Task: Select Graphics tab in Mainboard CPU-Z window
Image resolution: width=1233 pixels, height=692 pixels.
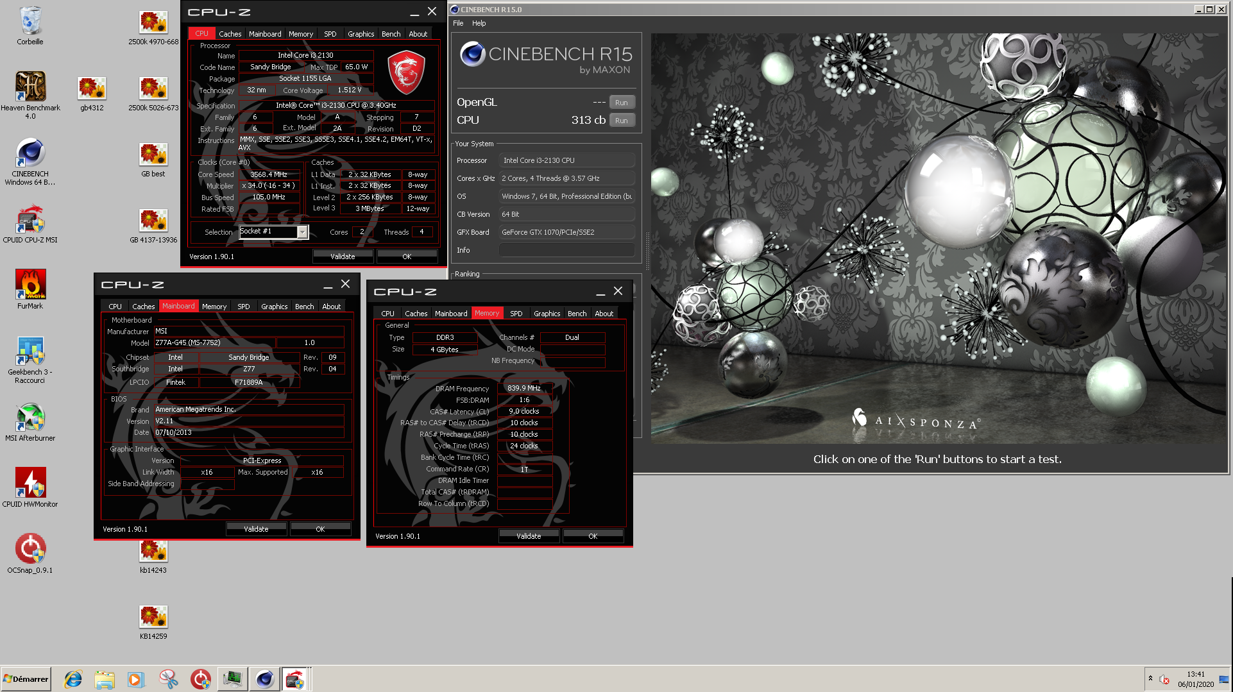Action: point(274,307)
